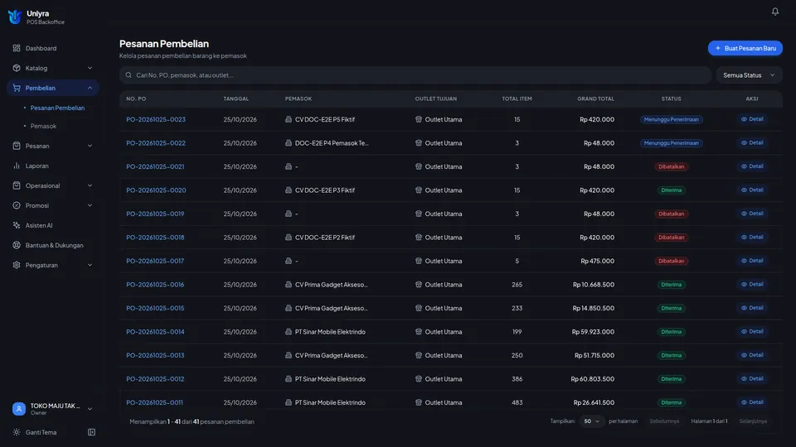This screenshot has height=447, width=796.
Task: Open the rows-per-page 50 dropdown
Action: [591, 421]
